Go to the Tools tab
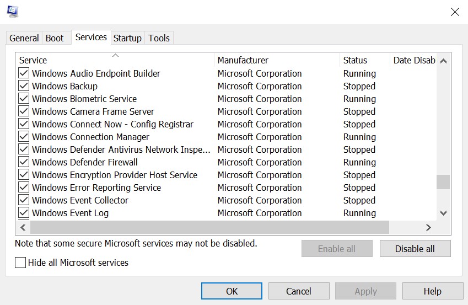This screenshot has height=305, width=468. click(x=159, y=38)
